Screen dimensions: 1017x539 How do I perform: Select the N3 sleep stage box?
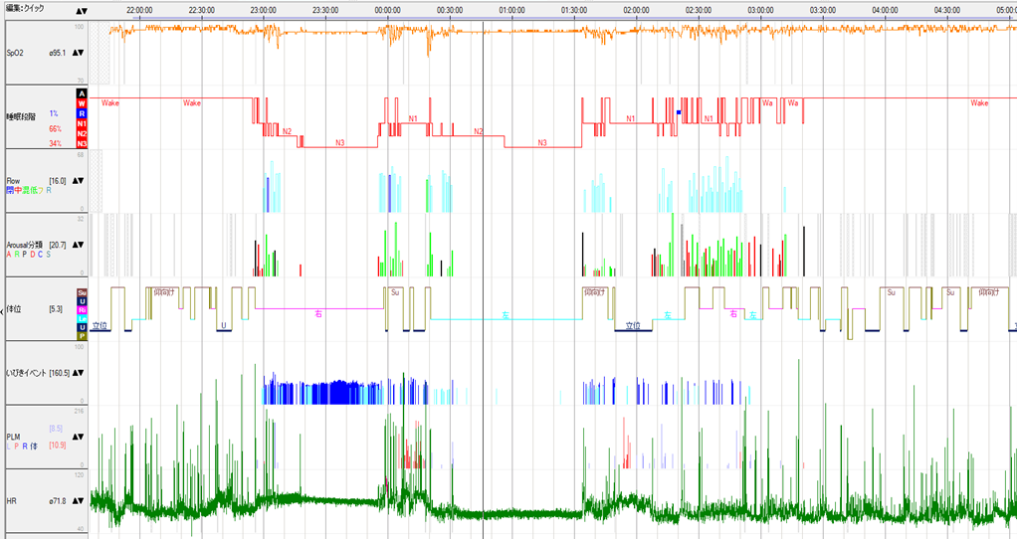[x=82, y=143]
